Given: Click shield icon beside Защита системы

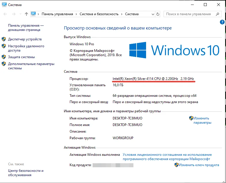Looking at the screenshot, I should 4,57.
